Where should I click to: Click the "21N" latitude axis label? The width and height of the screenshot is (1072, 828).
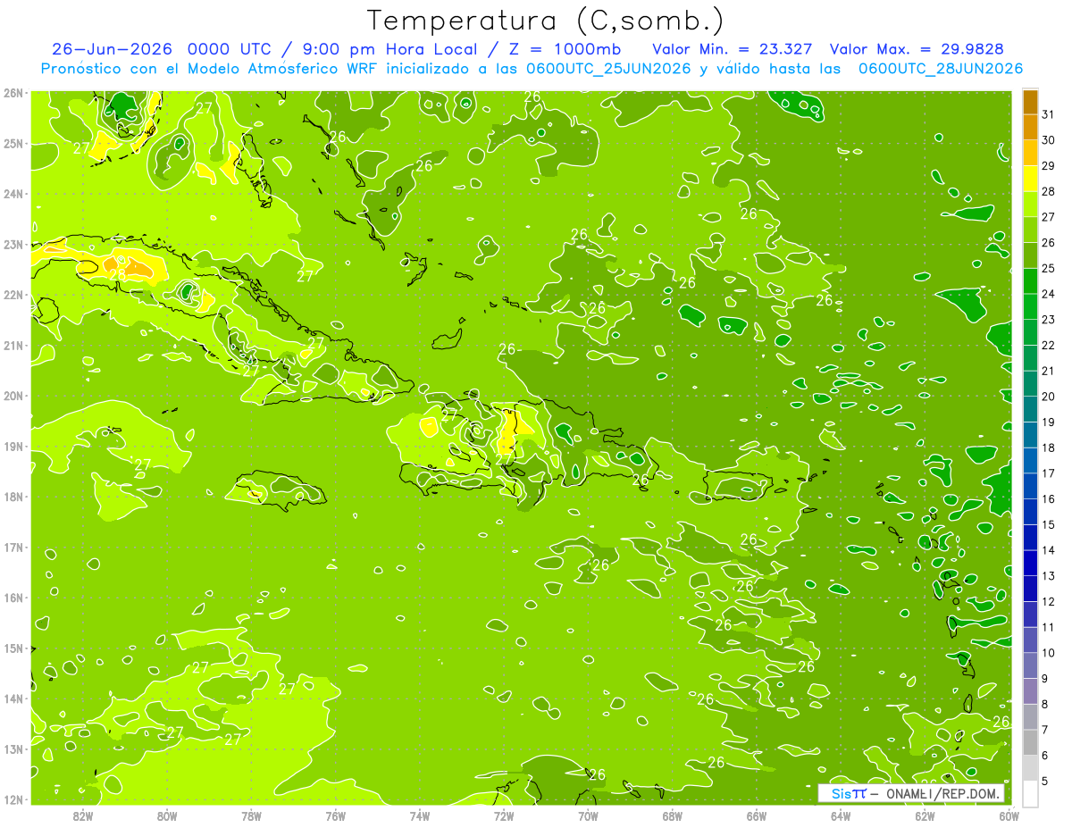[13, 346]
